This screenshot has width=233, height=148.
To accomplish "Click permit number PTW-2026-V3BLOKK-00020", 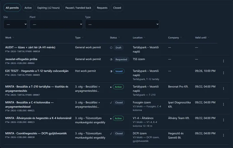I will click(x=20, y=137).
